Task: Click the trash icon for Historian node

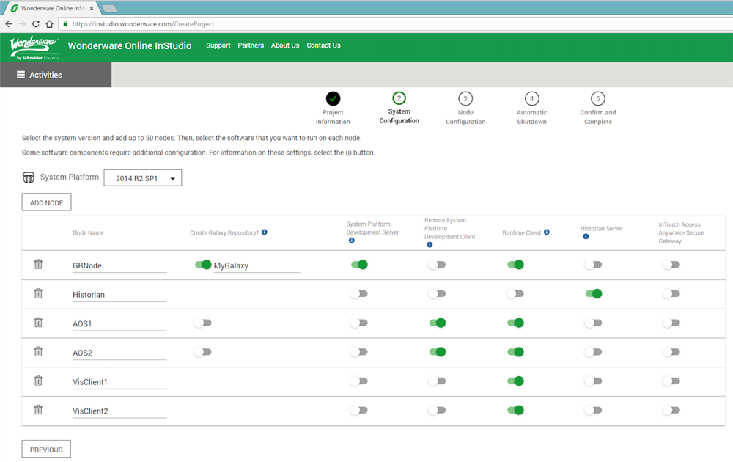Action: coord(38,293)
